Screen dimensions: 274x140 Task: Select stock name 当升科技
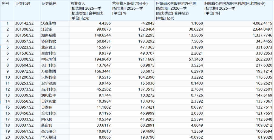pos(49,90)
